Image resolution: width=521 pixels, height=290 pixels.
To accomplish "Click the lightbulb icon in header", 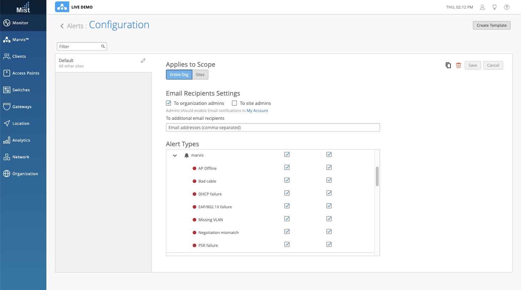I will click(x=495, y=7).
